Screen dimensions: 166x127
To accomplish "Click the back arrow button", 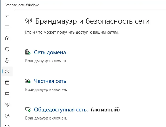I will tap(7, 16).
